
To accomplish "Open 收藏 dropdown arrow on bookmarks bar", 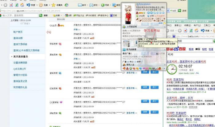I will (61, 16).
